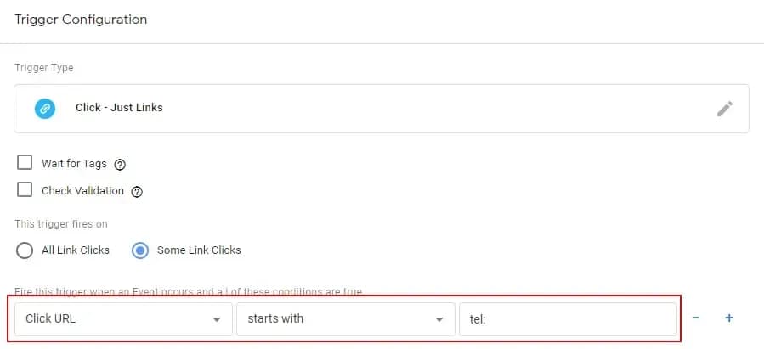The height and width of the screenshot is (349, 764).
Task: Add a condition with the plus icon
Action: [x=728, y=318]
